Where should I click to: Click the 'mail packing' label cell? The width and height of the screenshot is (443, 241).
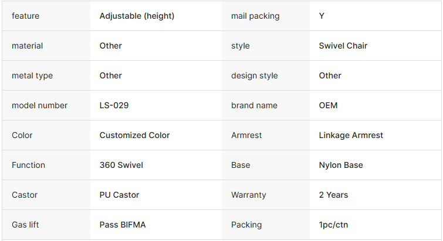click(x=255, y=16)
